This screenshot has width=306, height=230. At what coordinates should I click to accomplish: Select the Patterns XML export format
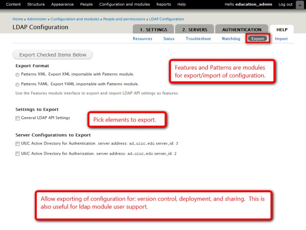point(17,75)
